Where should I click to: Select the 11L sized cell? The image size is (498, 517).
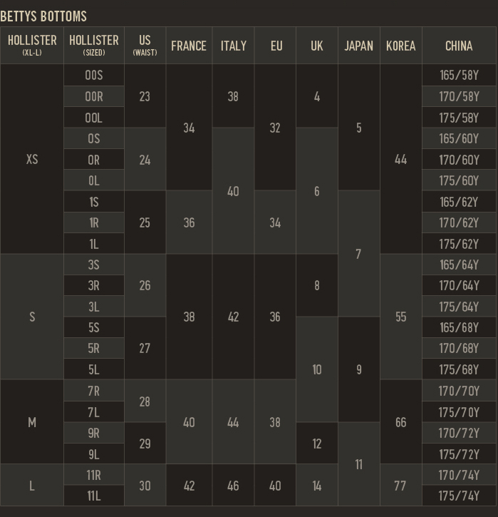(x=94, y=495)
